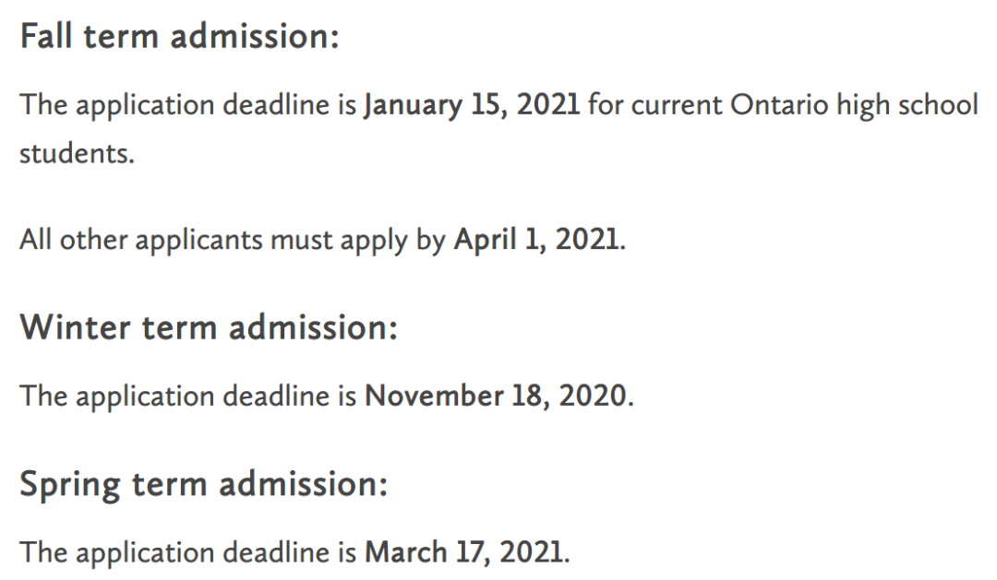Viewport: 997px width, 580px height.
Task: Click the phrase 'Ontario high school'
Action: [x=854, y=105]
